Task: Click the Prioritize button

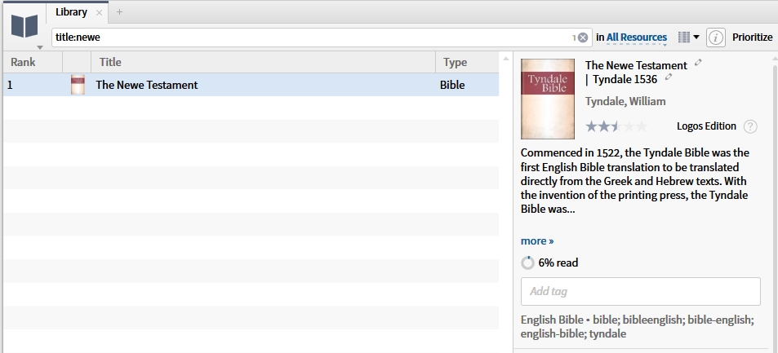Action: (x=752, y=38)
